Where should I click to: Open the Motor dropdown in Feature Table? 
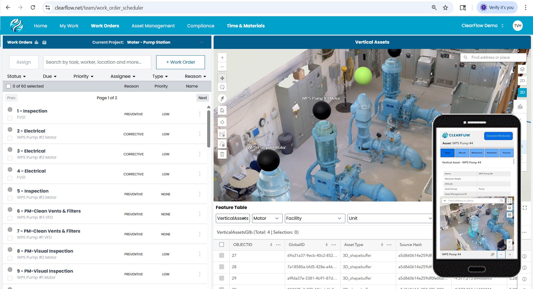point(267,218)
